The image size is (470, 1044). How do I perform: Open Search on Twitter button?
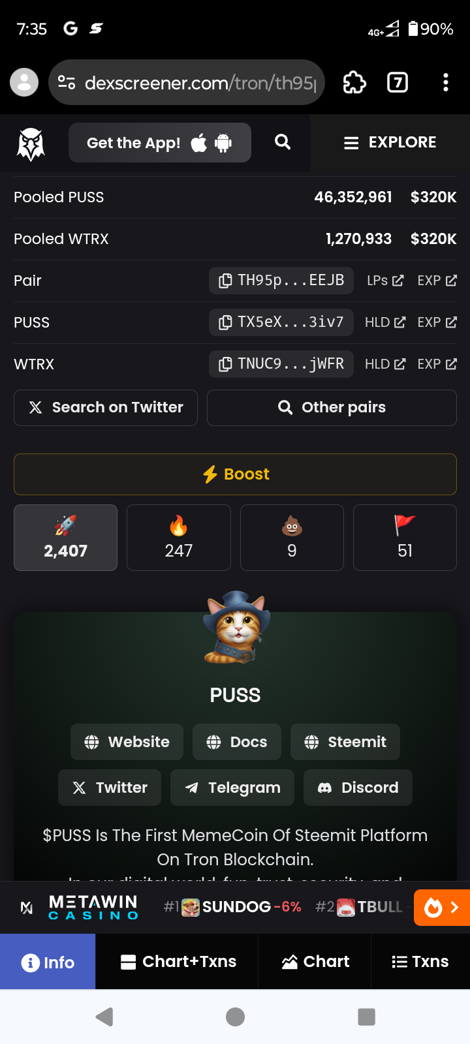pyautogui.click(x=106, y=408)
